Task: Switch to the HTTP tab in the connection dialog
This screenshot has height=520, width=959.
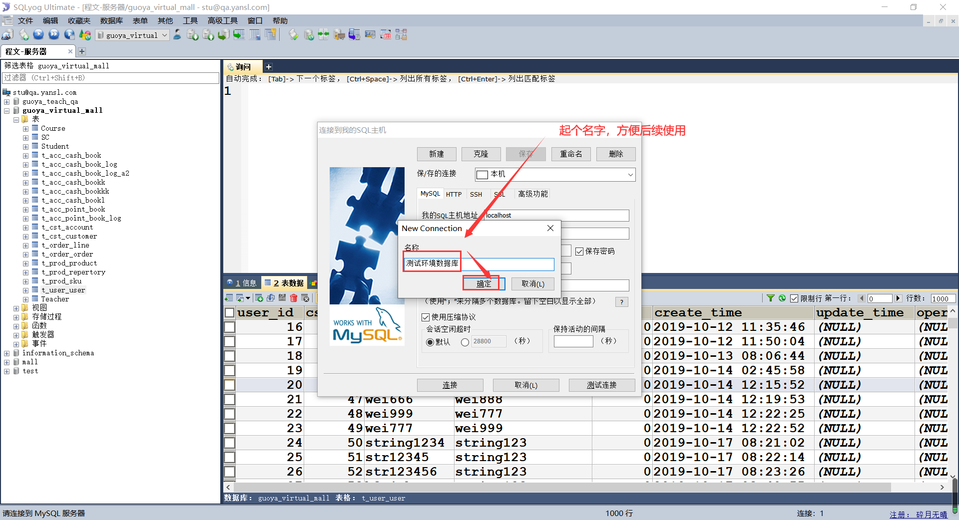Action: (454, 194)
